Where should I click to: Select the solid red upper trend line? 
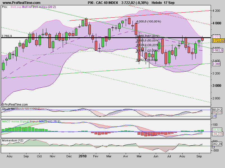tap(140, 16)
